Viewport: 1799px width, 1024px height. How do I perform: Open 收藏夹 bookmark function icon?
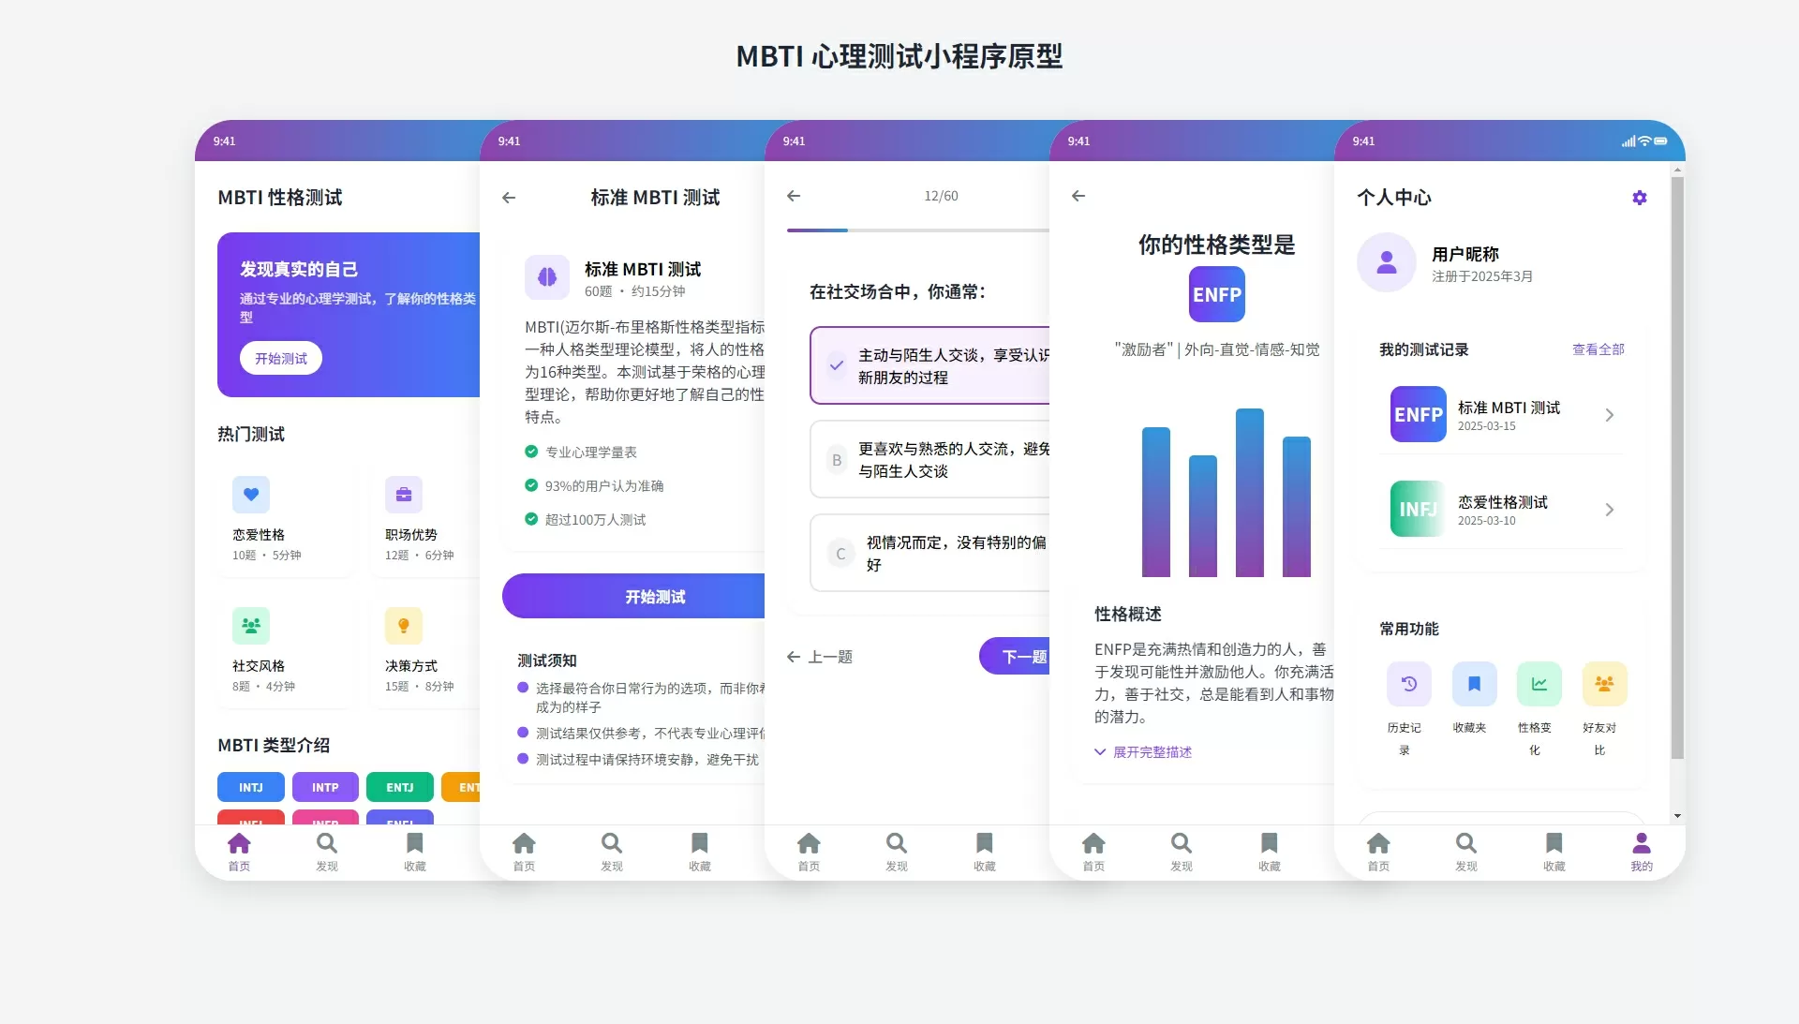coord(1474,684)
